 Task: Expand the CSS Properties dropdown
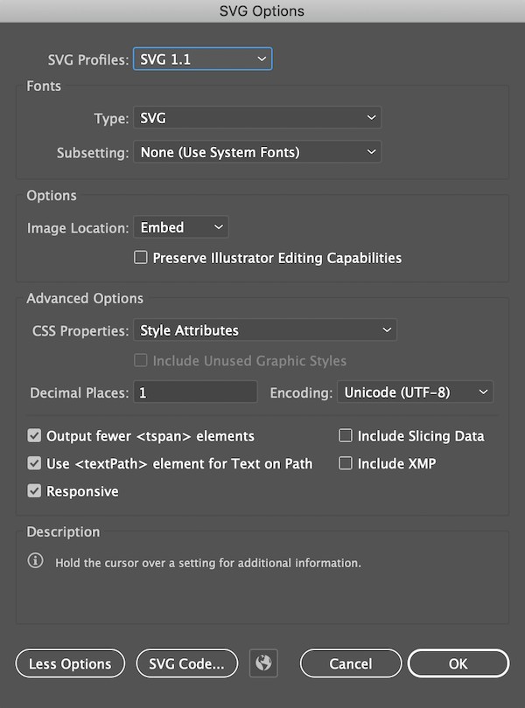[x=265, y=330]
